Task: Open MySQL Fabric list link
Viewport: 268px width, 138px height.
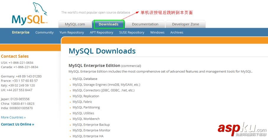Action: 82,102
